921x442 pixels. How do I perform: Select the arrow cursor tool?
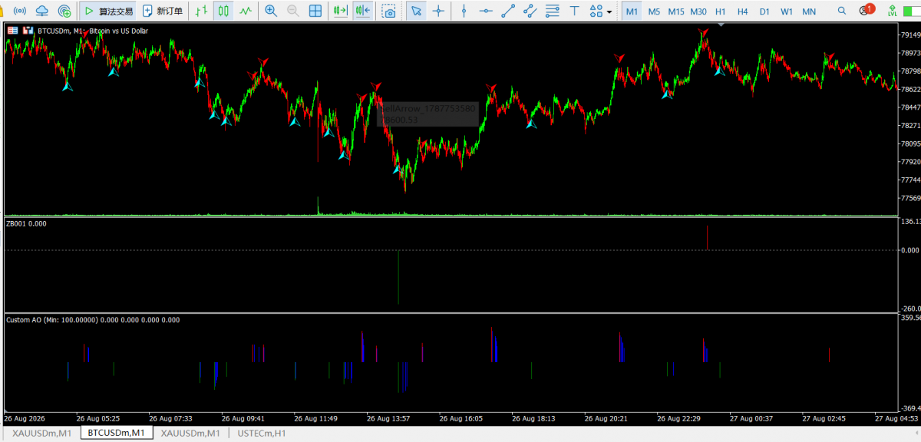416,12
